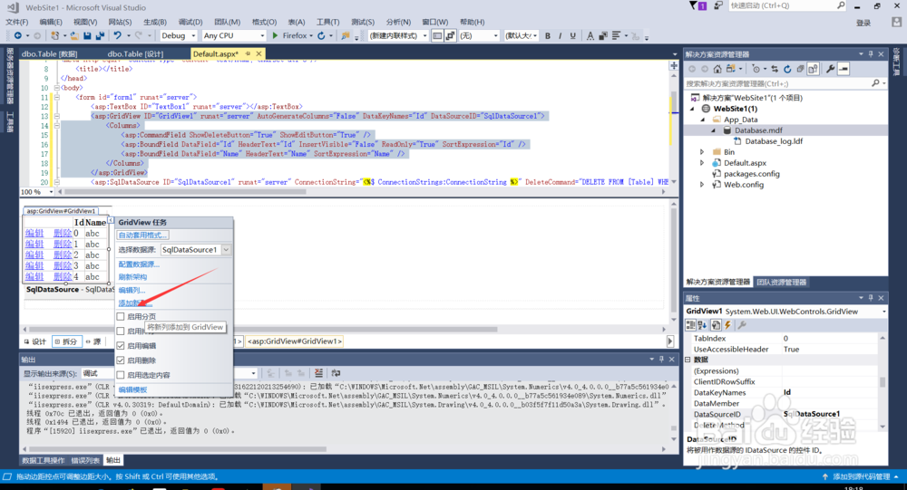Open the 调试(D) menu
Screen dimensions: 907x490
coord(190,22)
